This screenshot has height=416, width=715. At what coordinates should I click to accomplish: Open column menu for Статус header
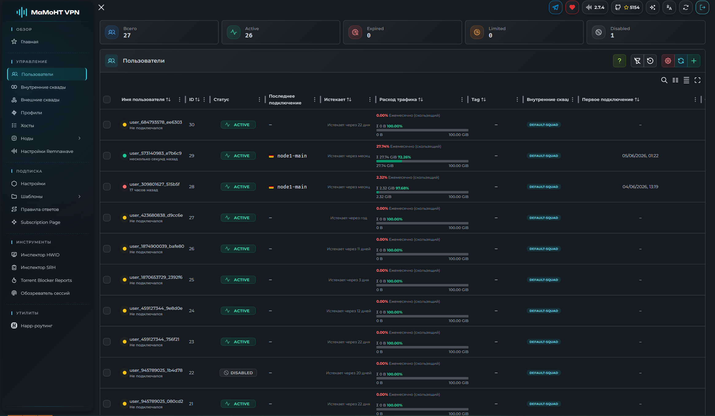click(x=259, y=99)
